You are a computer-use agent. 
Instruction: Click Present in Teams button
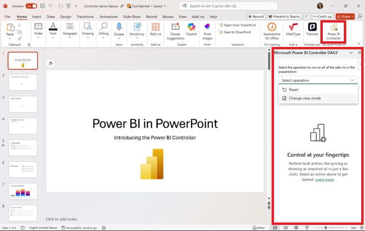[x=284, y=16]
